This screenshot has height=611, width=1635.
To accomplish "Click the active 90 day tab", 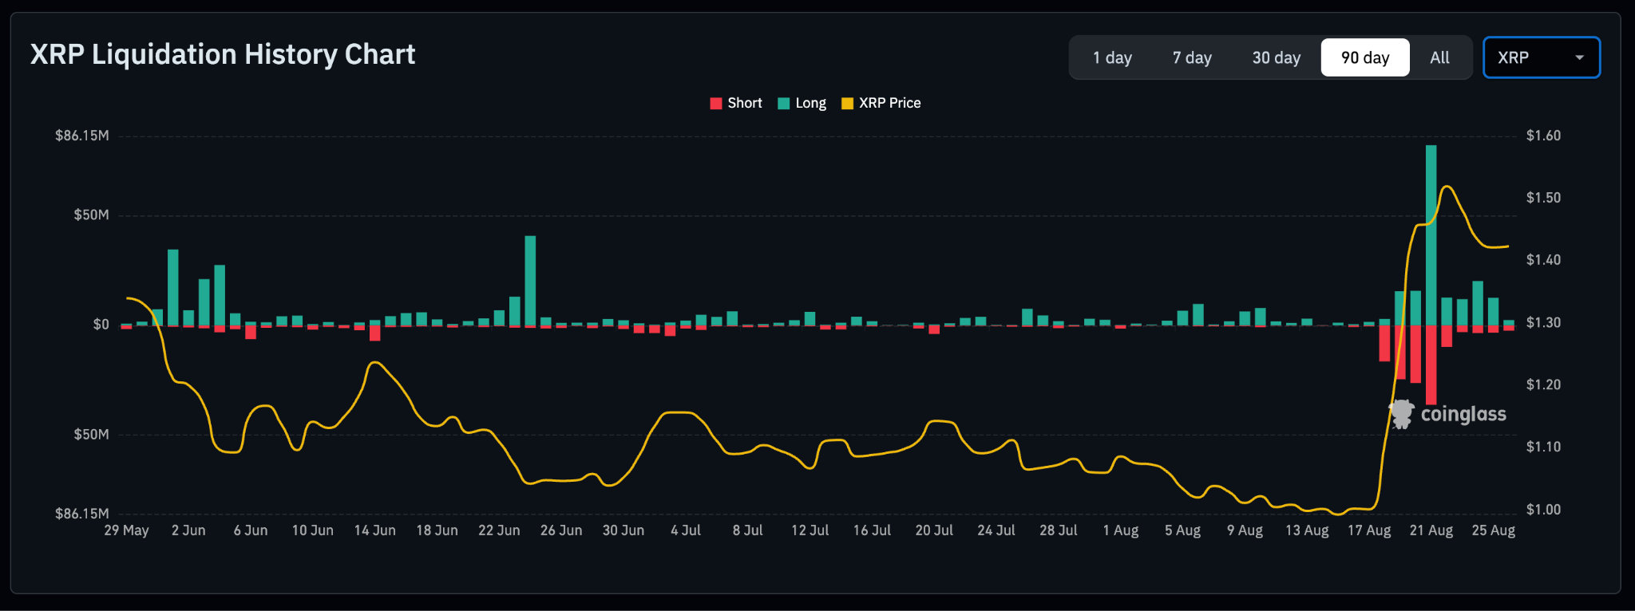I will [x=1365, y=57].
